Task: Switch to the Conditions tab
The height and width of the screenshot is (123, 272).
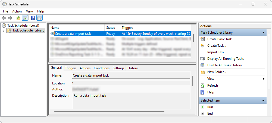Action: [x=102, y=68]
